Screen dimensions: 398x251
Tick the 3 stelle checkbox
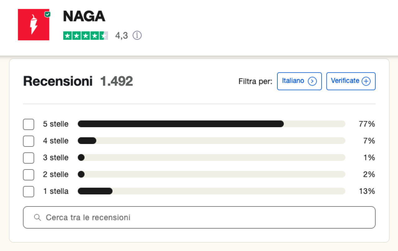point(29,158)
